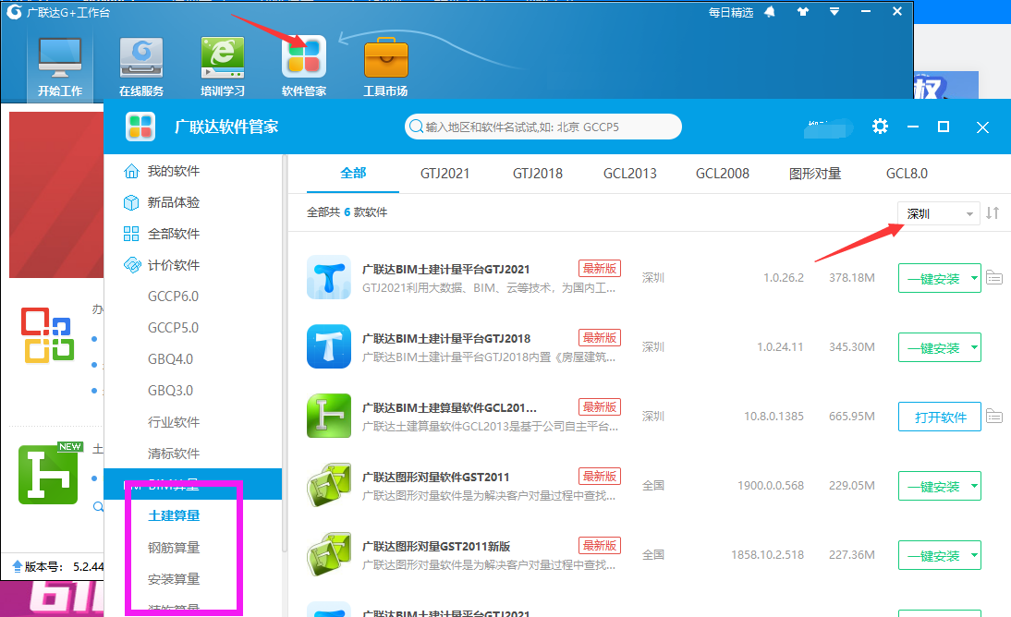Open 培训学习 icon in G+ workbench
1011x617 pixels.
pyautogui.click(x=223, y=67)
